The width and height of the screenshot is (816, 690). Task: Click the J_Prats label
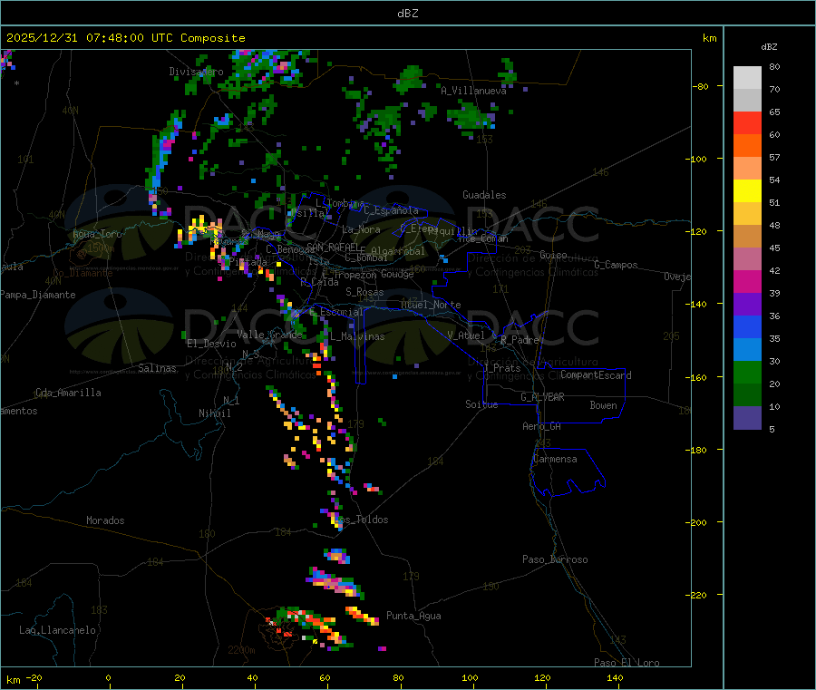click(502, 368)
